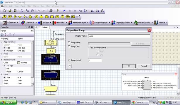Click the Display name text field

tap(119, 36)
